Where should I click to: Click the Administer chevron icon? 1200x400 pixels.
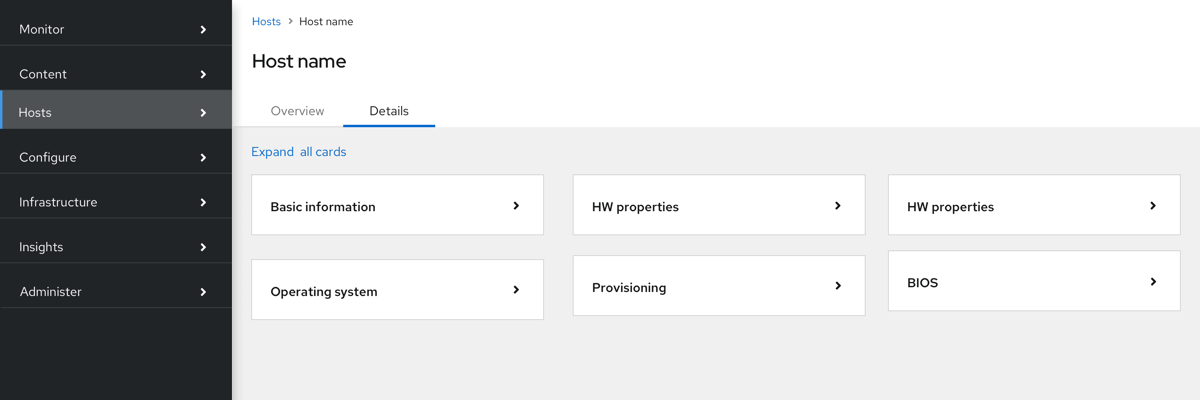tap(203, 292)
